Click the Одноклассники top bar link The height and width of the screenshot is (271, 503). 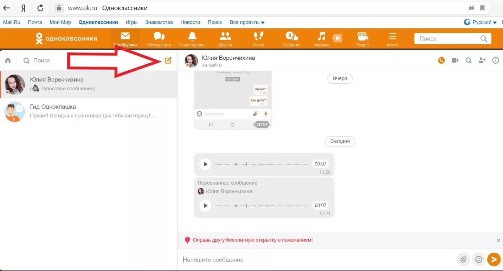coord(98,22)
